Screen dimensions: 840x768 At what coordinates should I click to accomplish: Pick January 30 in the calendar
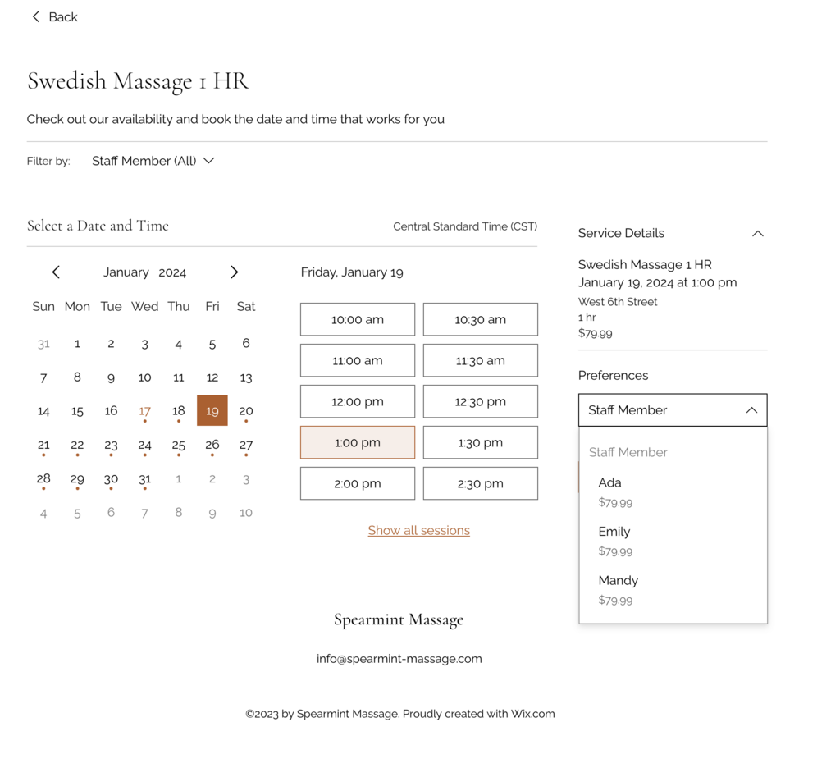(111, 478)
